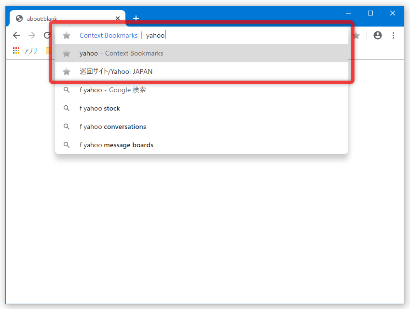This screenshot has height=309, width=410.
Task: Select '巡回サイト/Yahoo! JAPAN' bookmark suggestion
Action: pyautogui.click(x=202, y=71)
